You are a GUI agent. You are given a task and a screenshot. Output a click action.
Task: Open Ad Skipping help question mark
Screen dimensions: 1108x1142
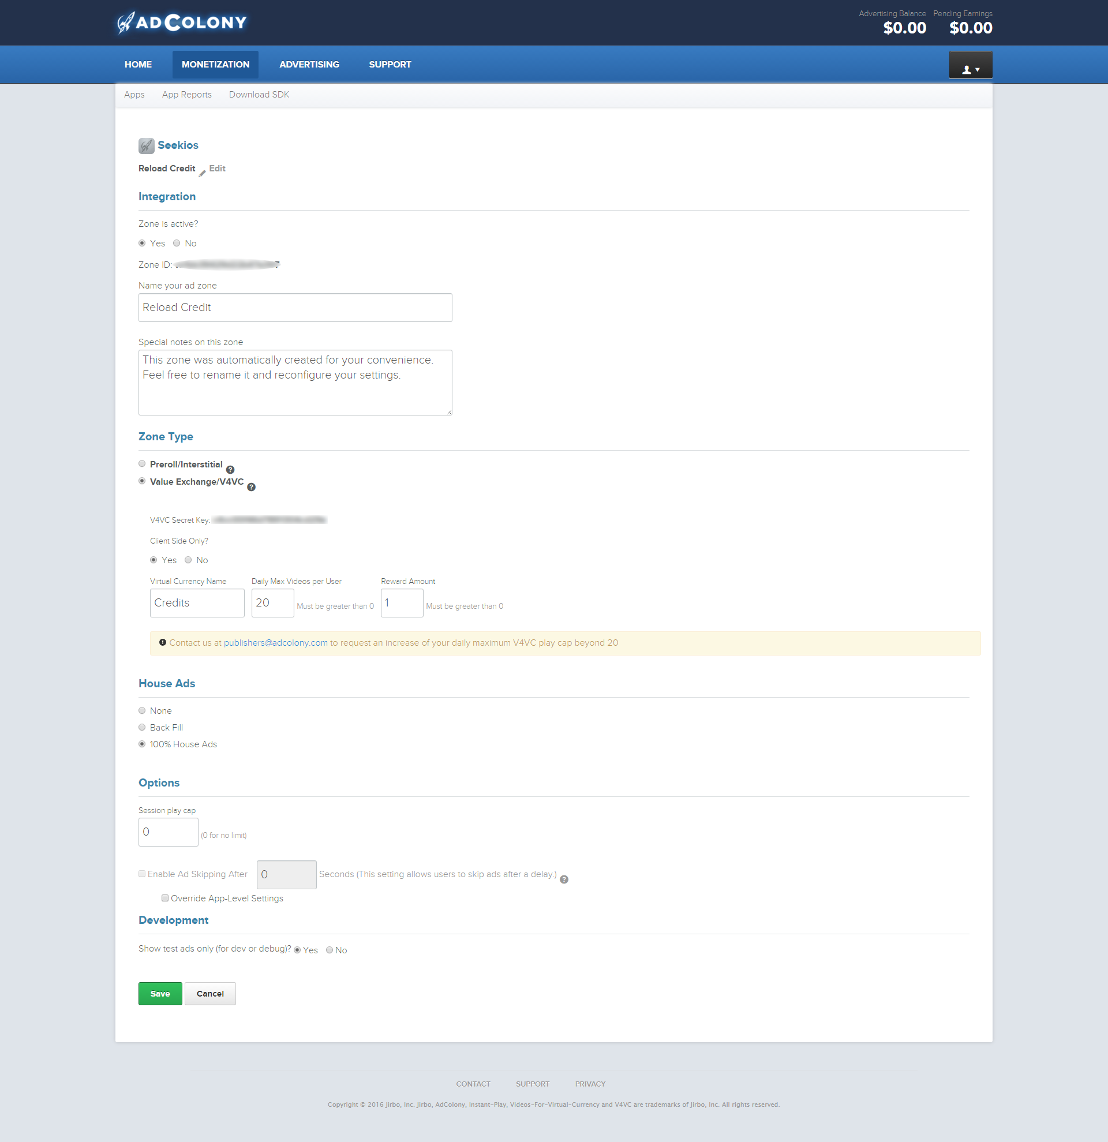click(564, 879)
